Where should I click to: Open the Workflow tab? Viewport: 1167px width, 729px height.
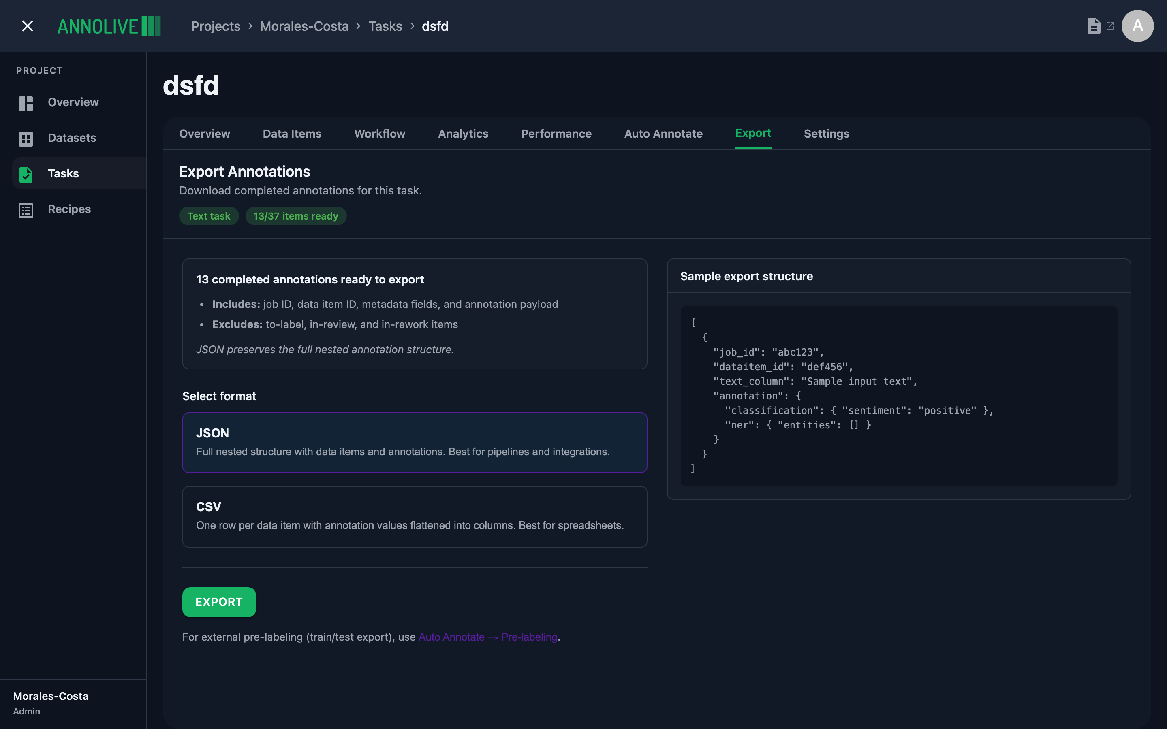pos(380,134)
